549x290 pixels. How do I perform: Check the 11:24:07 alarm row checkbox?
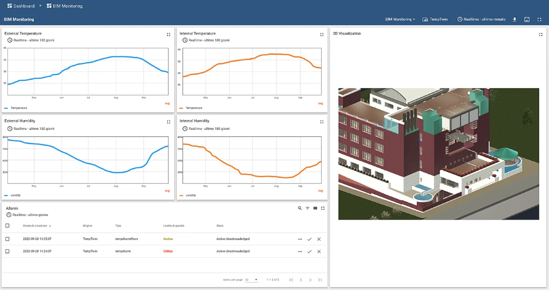coord(7,251)
